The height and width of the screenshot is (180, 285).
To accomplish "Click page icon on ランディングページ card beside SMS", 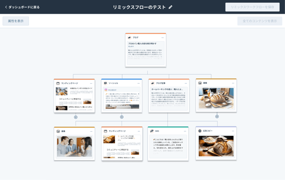I will pyautogui.click(x=105, y=131).
